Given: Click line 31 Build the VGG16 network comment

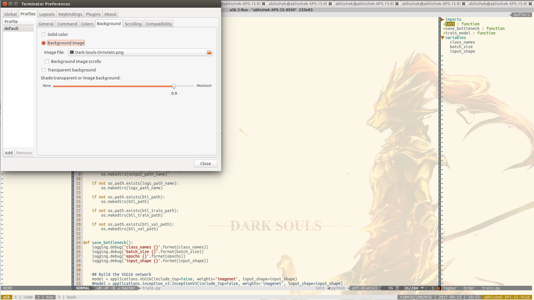Looking at the screenshot, I should (122, 274).
